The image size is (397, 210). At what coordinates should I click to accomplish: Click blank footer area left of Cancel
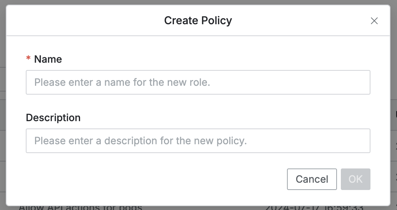click(x=154, y=179)
